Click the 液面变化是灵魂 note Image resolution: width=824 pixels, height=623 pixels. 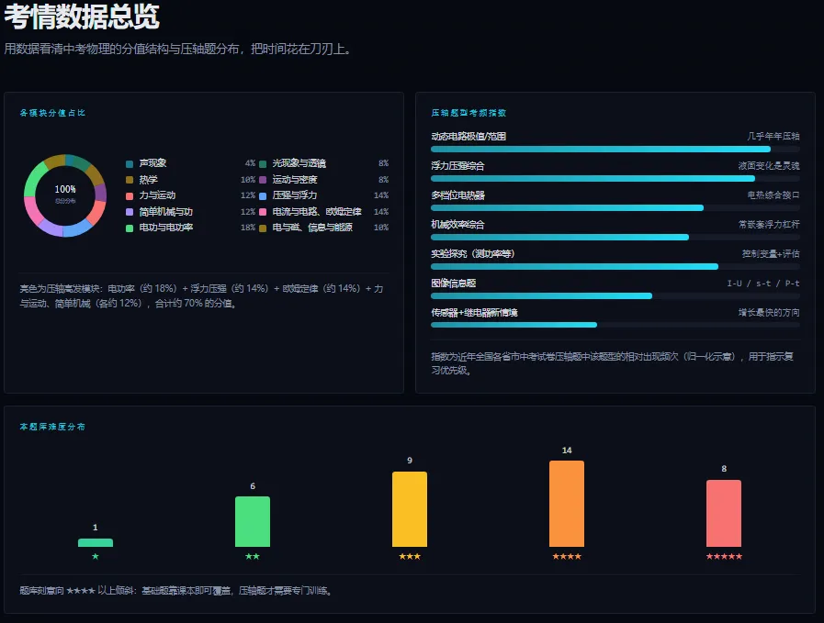tap(769, 165)
